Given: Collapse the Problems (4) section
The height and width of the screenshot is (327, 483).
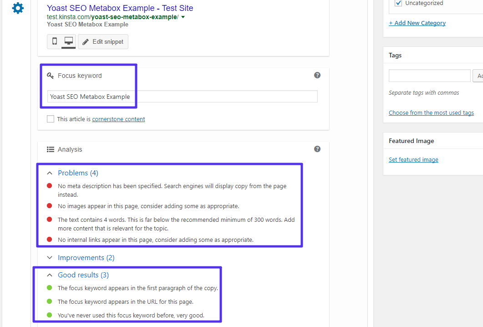Looking at the screenshot, I should pyautogui.click(x=50, y=173).
